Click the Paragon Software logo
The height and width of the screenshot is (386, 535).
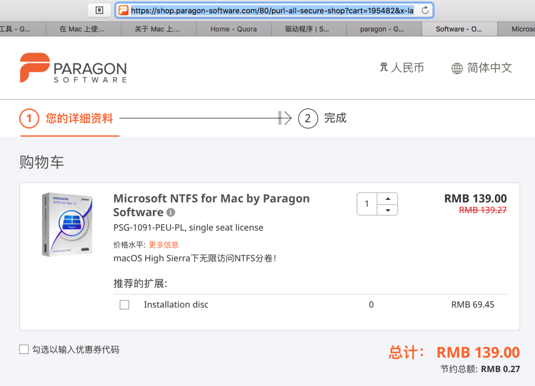[73, 68]
